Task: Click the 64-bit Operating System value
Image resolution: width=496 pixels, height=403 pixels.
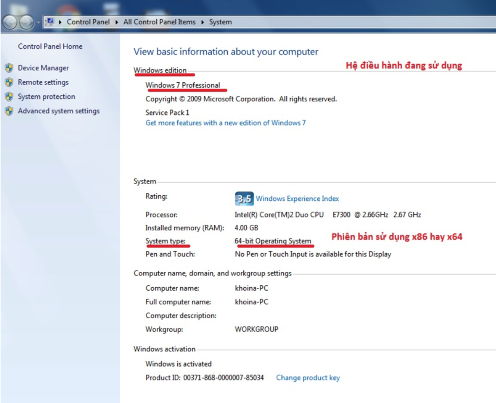Action: tap(273, 241)
